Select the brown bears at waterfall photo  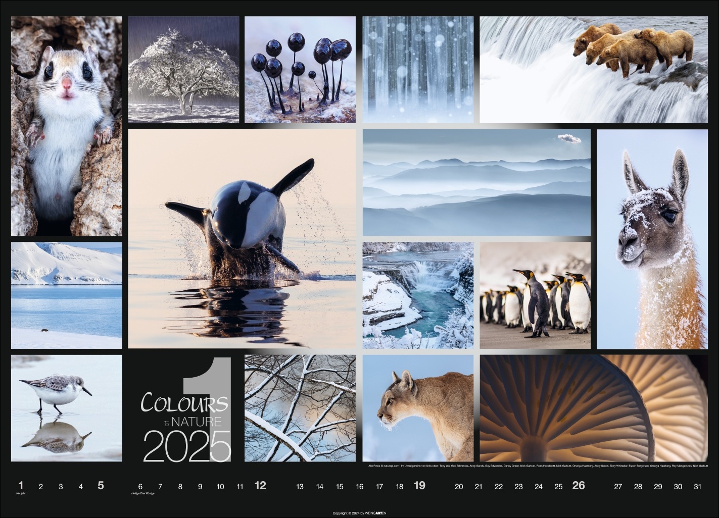(x=594, y=70)
